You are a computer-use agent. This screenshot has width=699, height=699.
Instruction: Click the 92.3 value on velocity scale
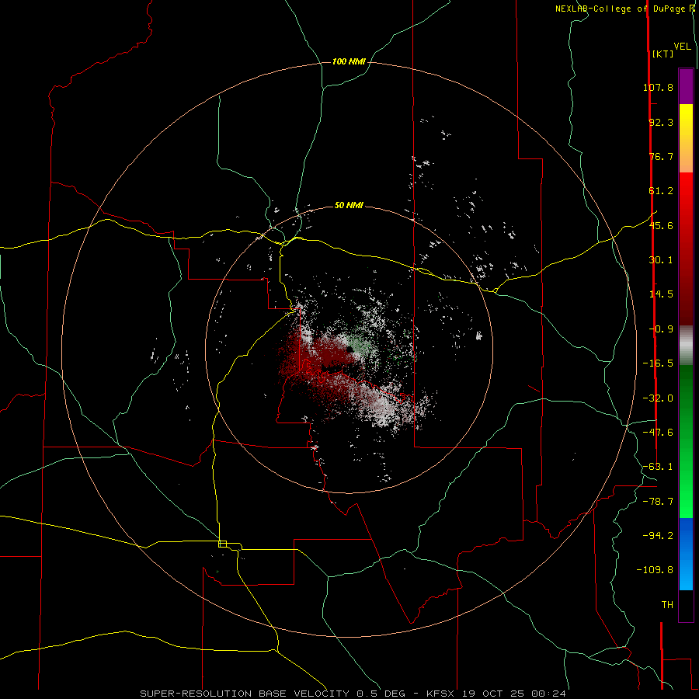(661, 122)
